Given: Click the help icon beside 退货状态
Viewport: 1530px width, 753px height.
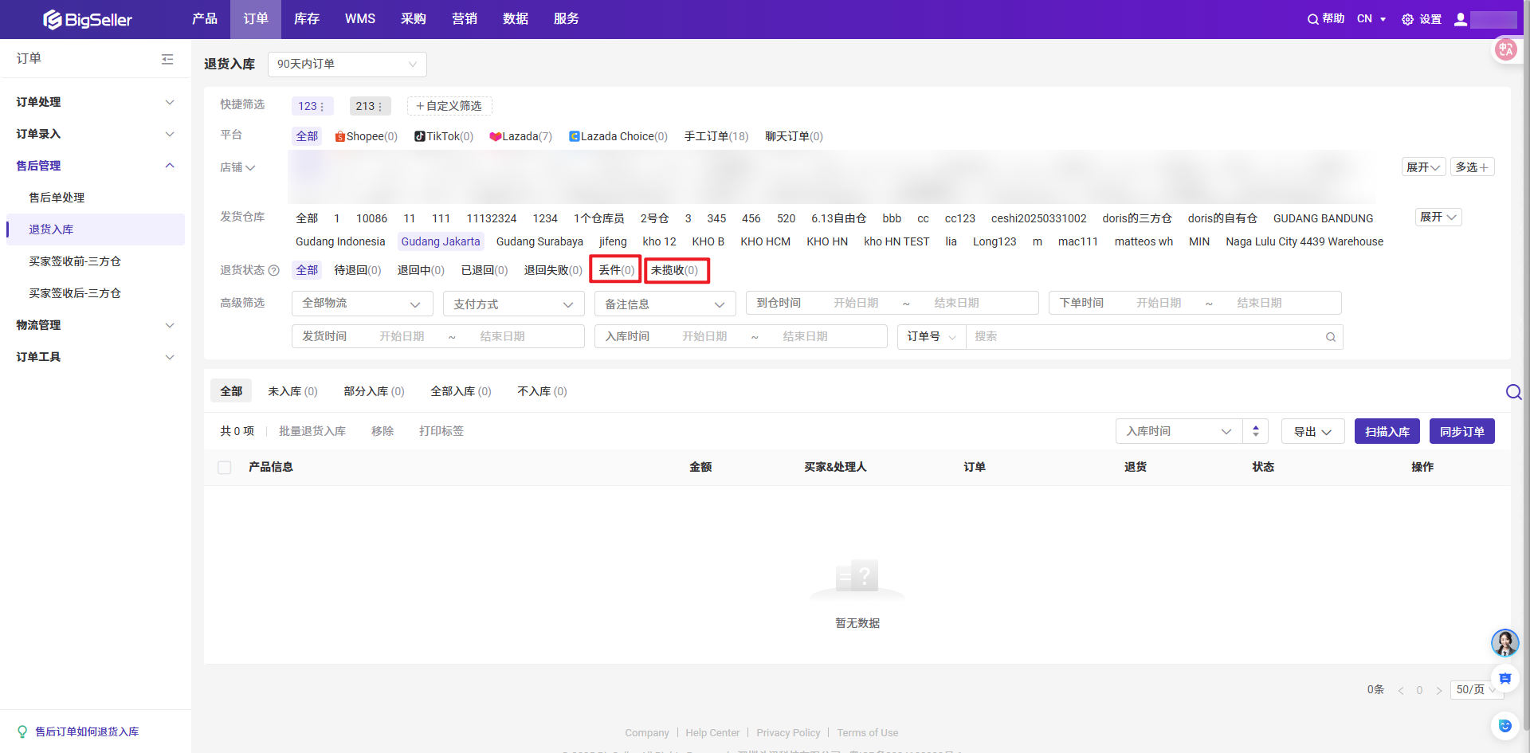Looking at the screenshot, I should (x=274, y=270).
